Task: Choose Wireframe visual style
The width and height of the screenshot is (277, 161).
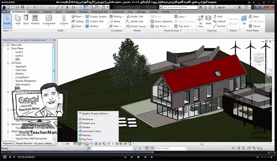Action: (x=88, y=119)
